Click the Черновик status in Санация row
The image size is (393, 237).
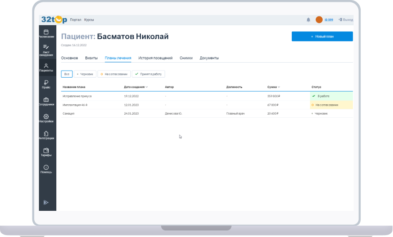pos(319,114)
